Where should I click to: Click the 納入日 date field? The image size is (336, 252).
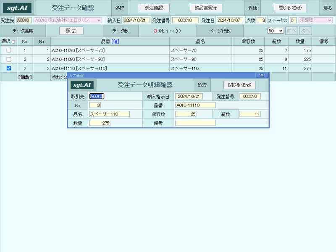[136, 20]
